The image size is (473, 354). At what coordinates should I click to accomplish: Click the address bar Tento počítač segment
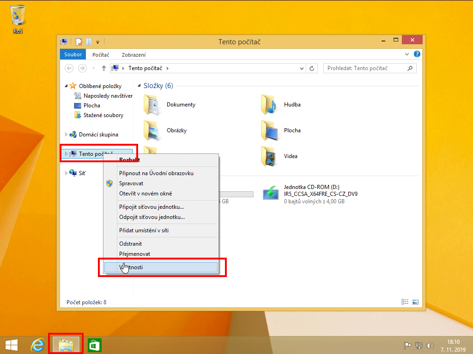click(145, 68)
